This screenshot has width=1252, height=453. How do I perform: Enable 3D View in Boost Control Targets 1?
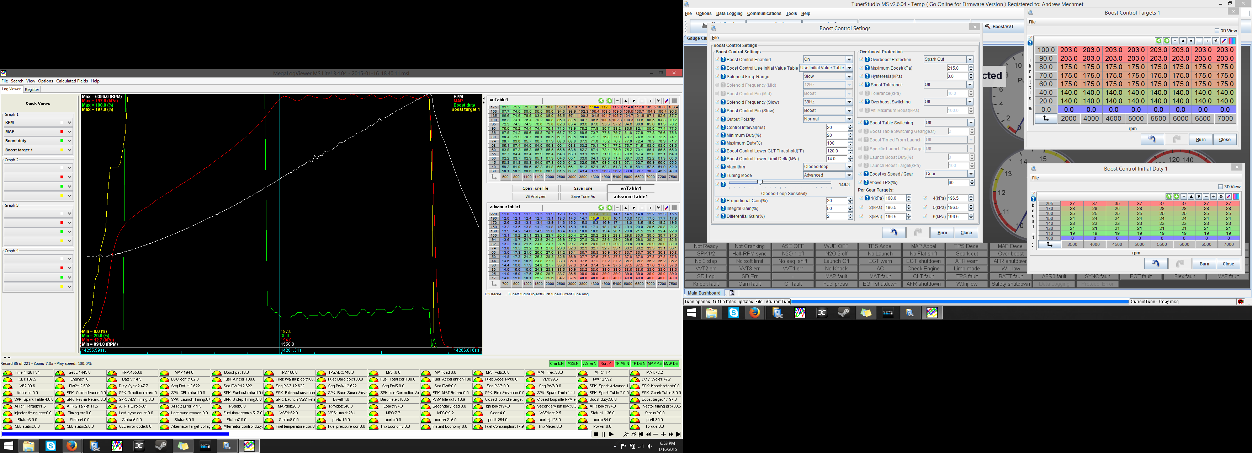point(1217,31)
